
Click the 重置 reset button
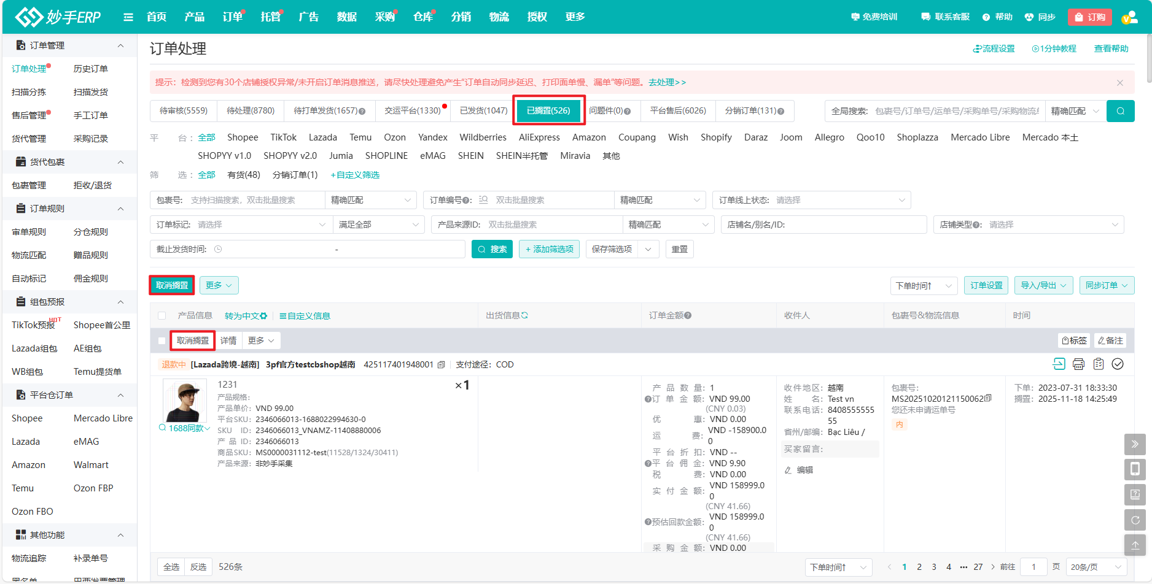pos(679,249)
